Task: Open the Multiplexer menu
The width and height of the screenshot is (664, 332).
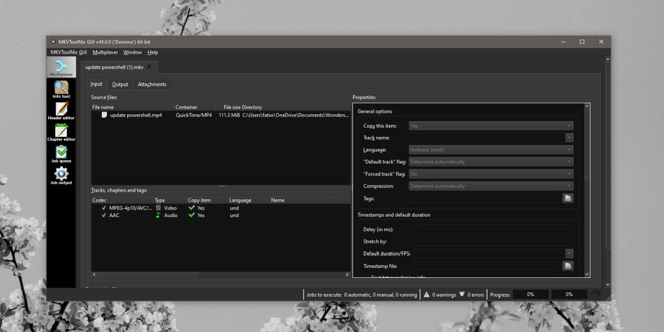Action: pos(105,52)
